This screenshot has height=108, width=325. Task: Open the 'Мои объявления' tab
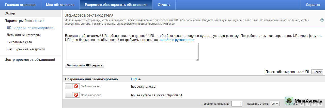point(60,5)
